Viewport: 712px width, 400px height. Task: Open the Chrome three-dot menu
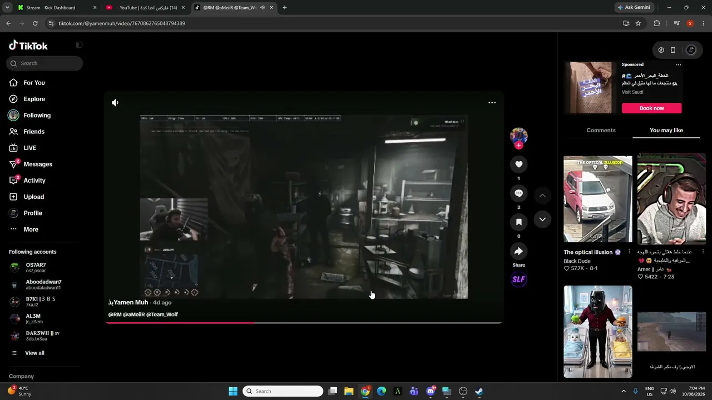coord(703,23)
